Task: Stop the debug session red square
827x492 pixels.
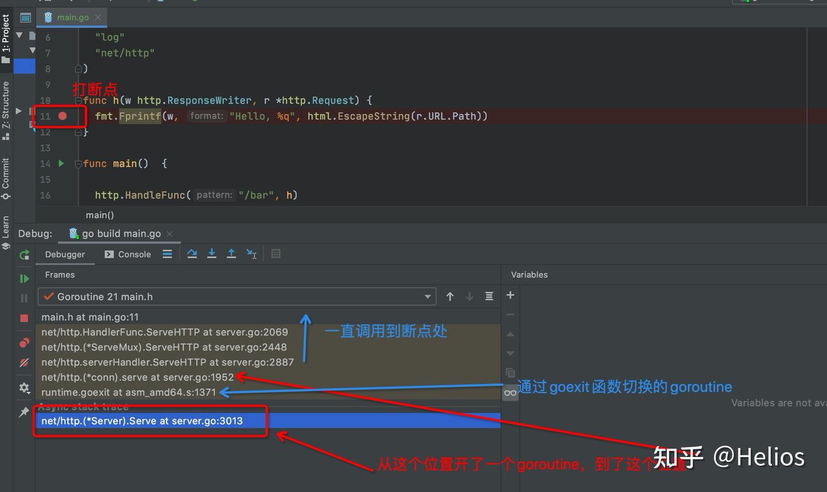Action: coord(24,318)
